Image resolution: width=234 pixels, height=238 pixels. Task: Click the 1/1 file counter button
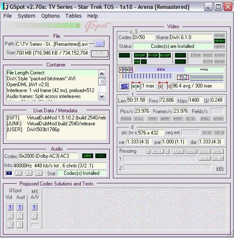click(100, 54)
